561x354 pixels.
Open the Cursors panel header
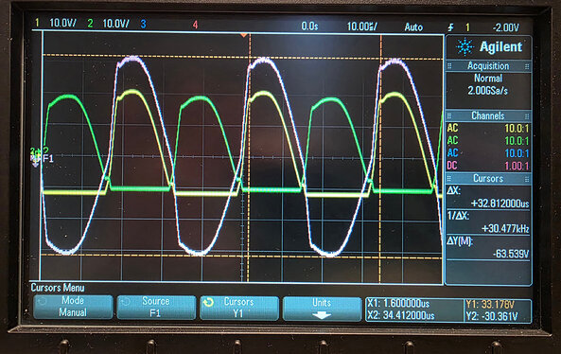coord(488,178)
